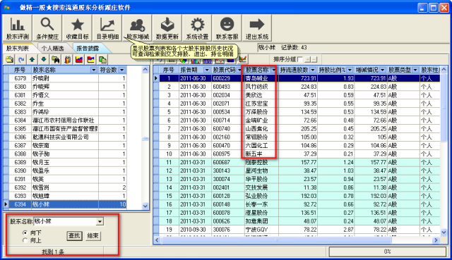Click the open-folder icon in left toolbar
Screen dimensions: 452x260
9,59
